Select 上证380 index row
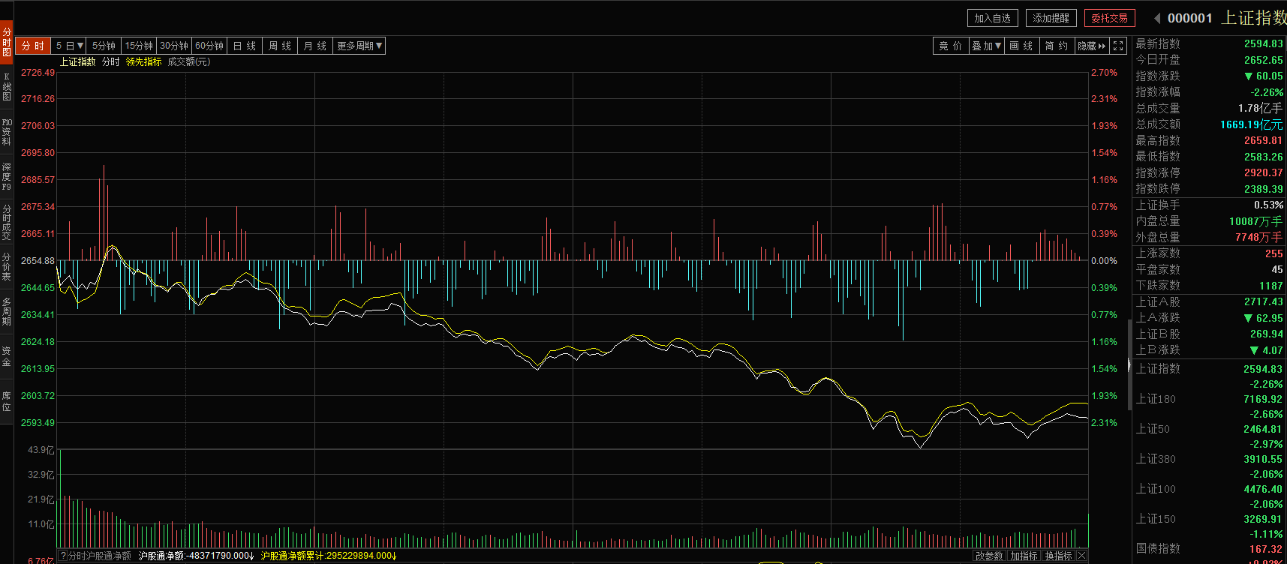 (x=1209, y=466)
